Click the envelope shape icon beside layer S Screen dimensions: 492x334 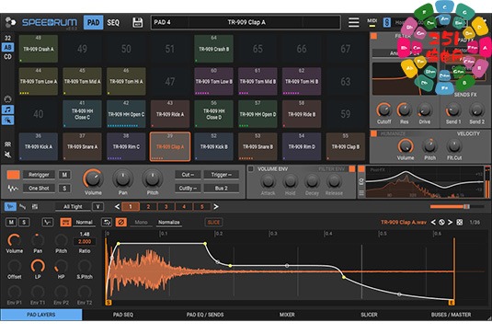(48, 223)
